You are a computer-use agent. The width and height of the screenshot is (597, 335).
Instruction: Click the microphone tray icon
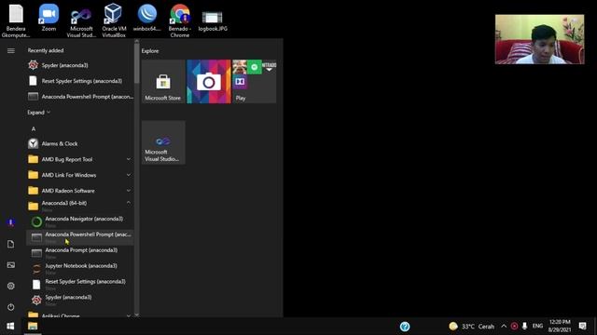(524, 327)
